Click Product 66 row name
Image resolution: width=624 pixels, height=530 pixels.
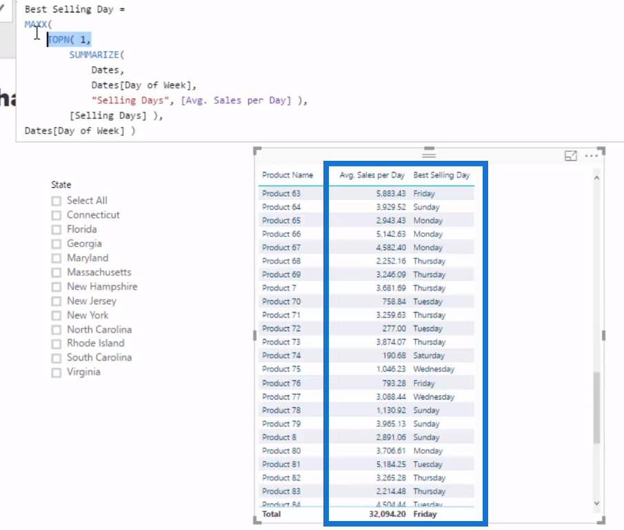tap(281, 234)
